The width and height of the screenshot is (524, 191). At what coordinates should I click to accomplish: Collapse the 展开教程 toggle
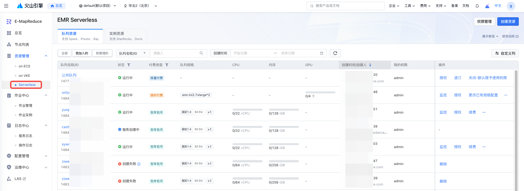tap(490, 36)
